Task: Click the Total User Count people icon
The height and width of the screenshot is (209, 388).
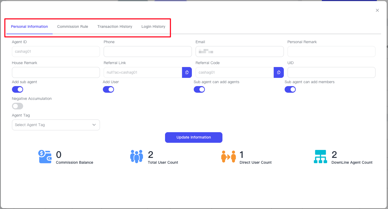Action: tap(137, 157)
